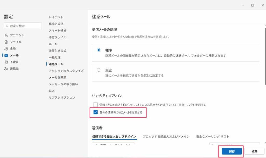266x158 pixels.
Task: Open the 安全なメーリング リスト tab
Action: (x=212, y=136)
